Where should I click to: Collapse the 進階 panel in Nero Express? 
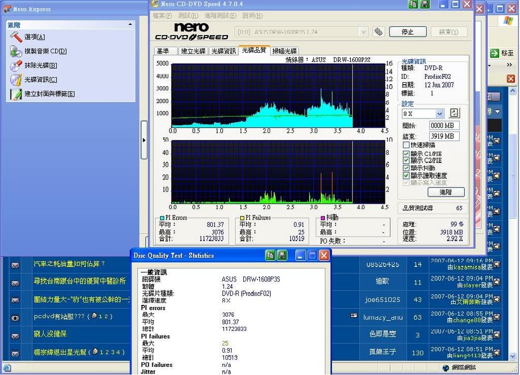pyautogui.click(x=131, y=24)
